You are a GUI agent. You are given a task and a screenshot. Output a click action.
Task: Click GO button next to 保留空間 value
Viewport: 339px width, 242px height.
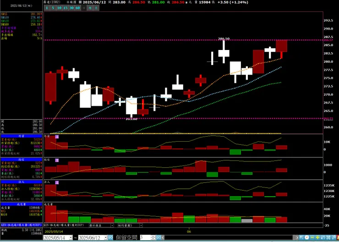(159, 238)
